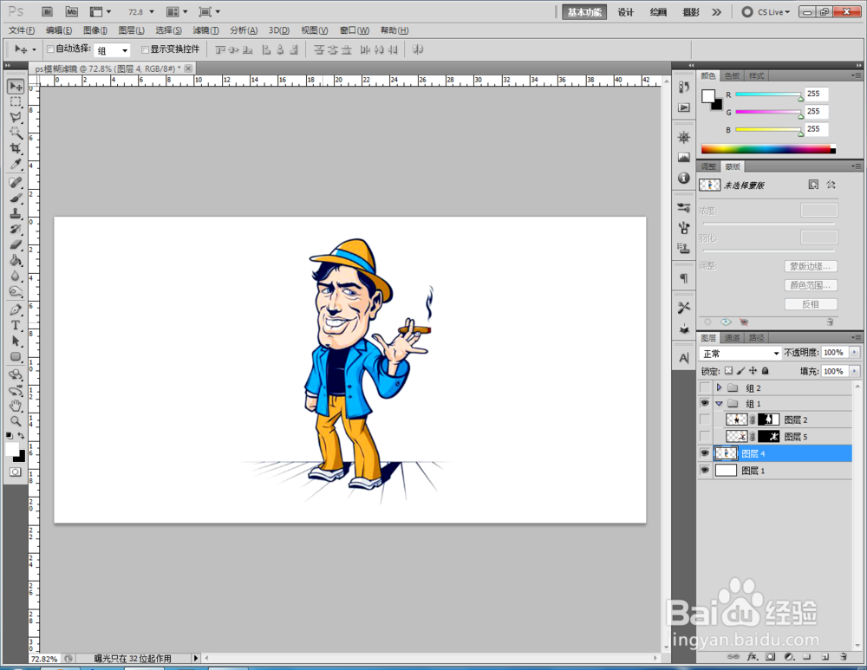Launch Adobe Bridge from top bar
The height and width of the screenshot is (670, 867).
tap(48, 11)
